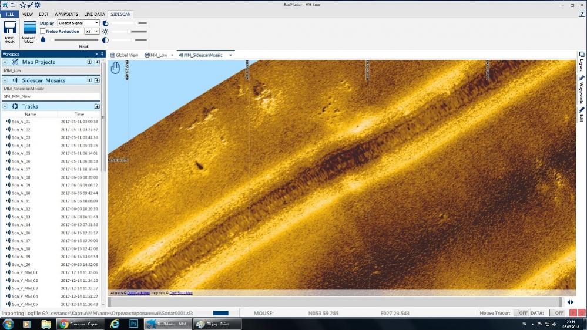Click the star icon in quick access bar
Screen dimensions: 587x330
tap(22, 5)
